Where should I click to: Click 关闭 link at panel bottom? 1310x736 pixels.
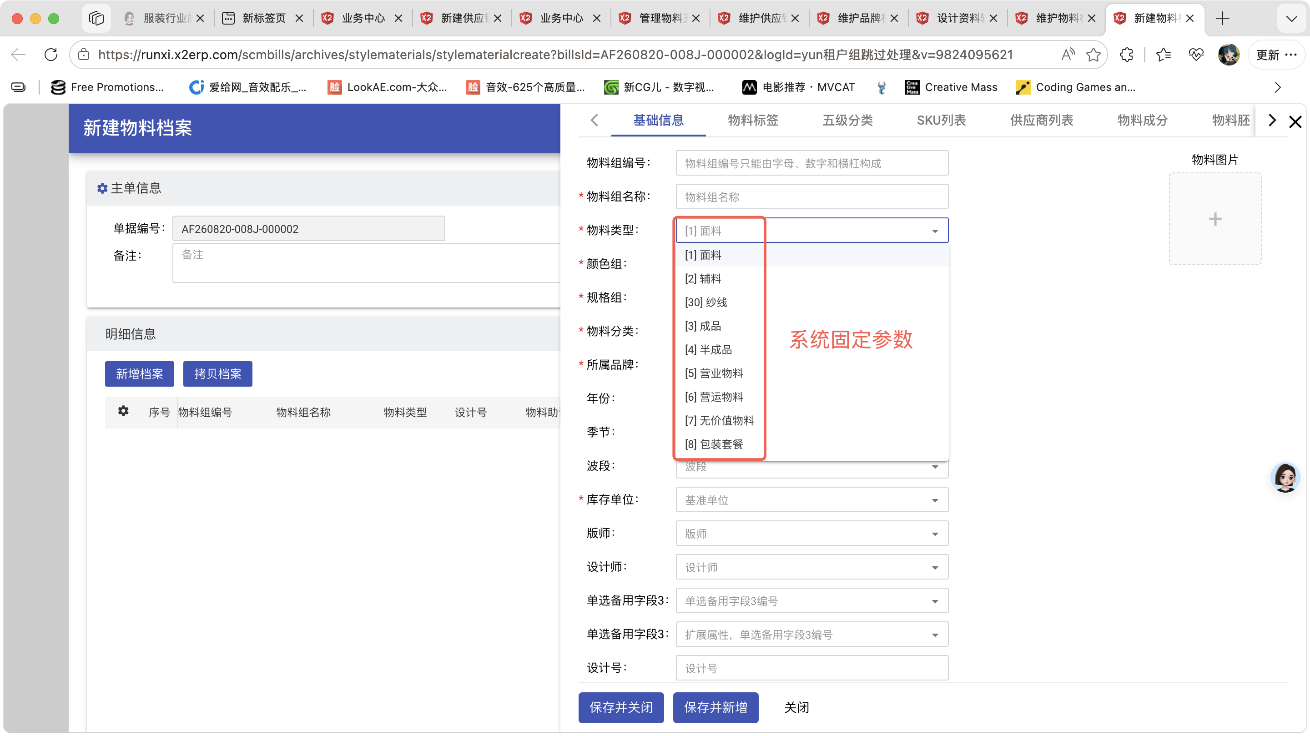coord(796,707)
